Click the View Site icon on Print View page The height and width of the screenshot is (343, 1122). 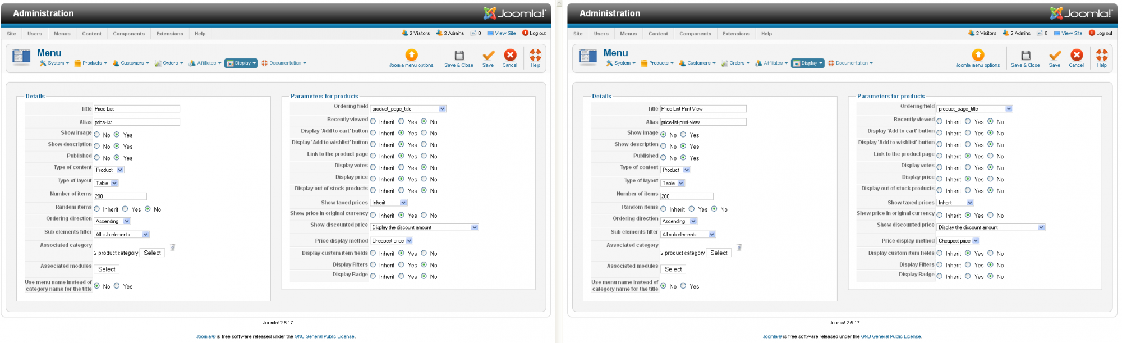1057,33
